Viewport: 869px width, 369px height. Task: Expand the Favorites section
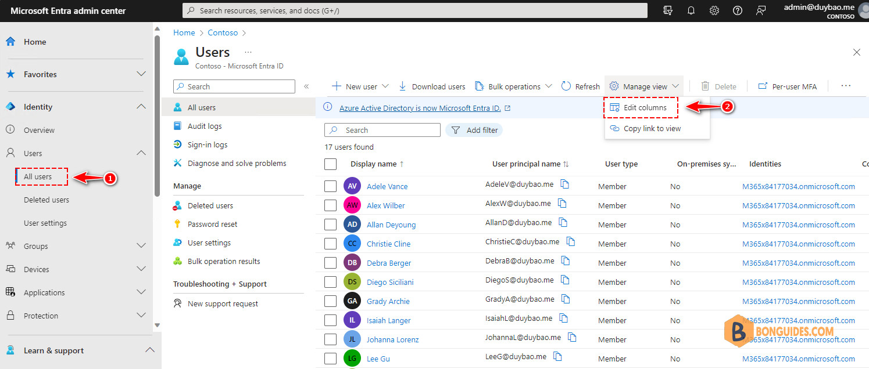141,74
